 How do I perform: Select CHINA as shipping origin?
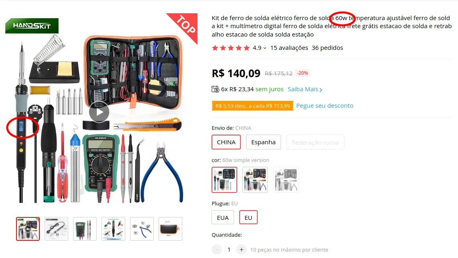226,142
